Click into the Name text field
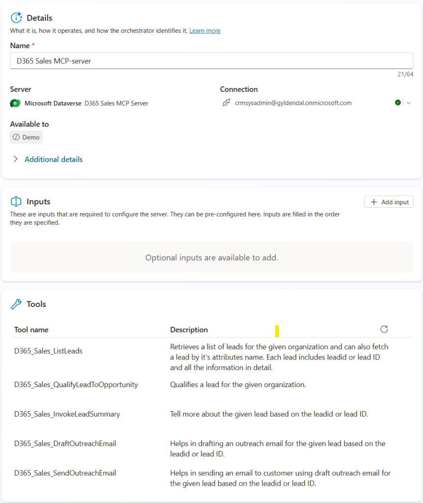The image size is (423, 503). pyautogui.click(x=211, y=61)
